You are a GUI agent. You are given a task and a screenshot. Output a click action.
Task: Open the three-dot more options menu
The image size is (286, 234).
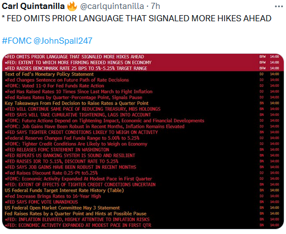pos(279,7)
